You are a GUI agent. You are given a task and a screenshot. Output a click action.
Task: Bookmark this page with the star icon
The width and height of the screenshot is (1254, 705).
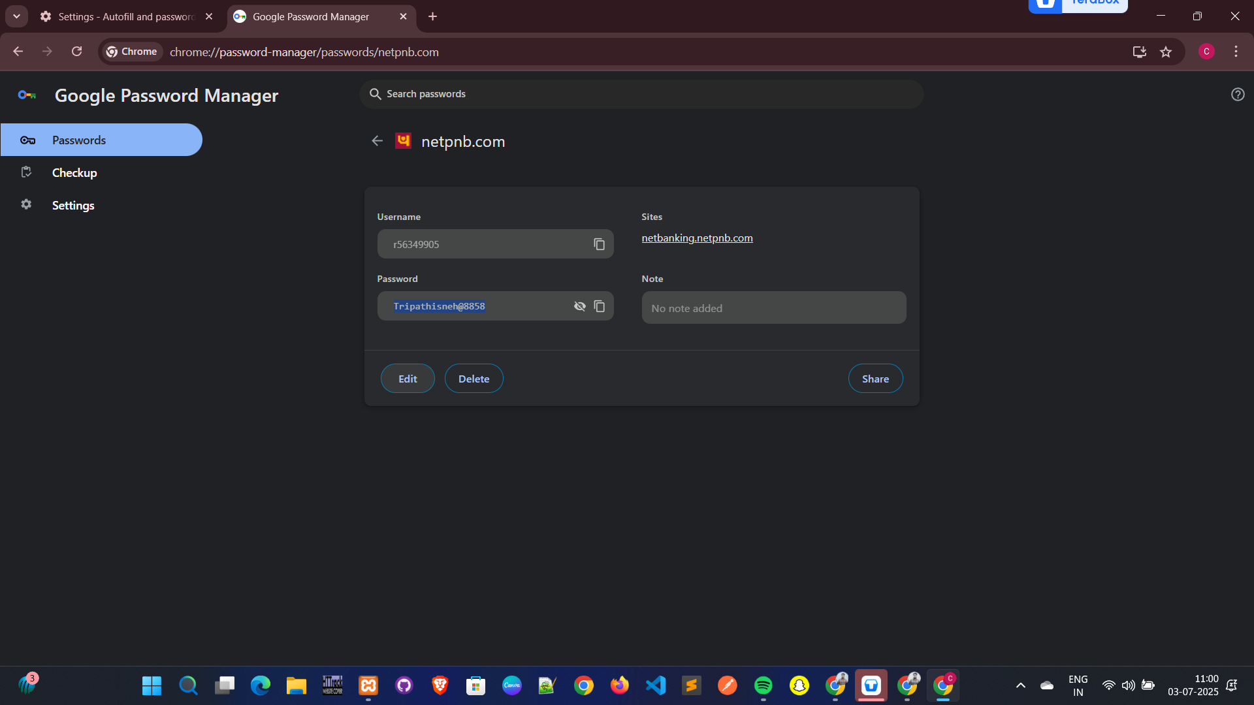point(1166,52)
